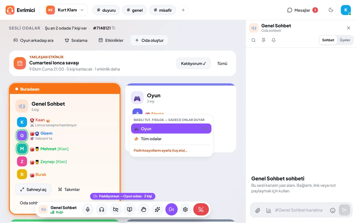Start screen sharing

click(x=130, y=209)
